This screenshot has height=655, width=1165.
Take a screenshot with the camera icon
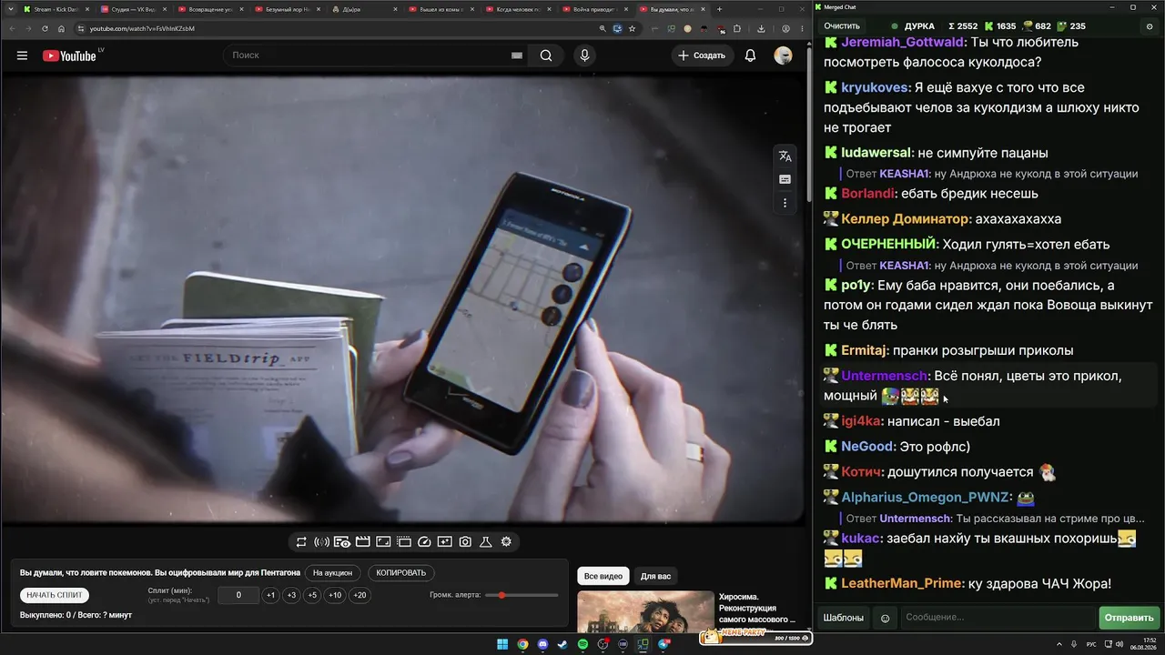point(465,542)
